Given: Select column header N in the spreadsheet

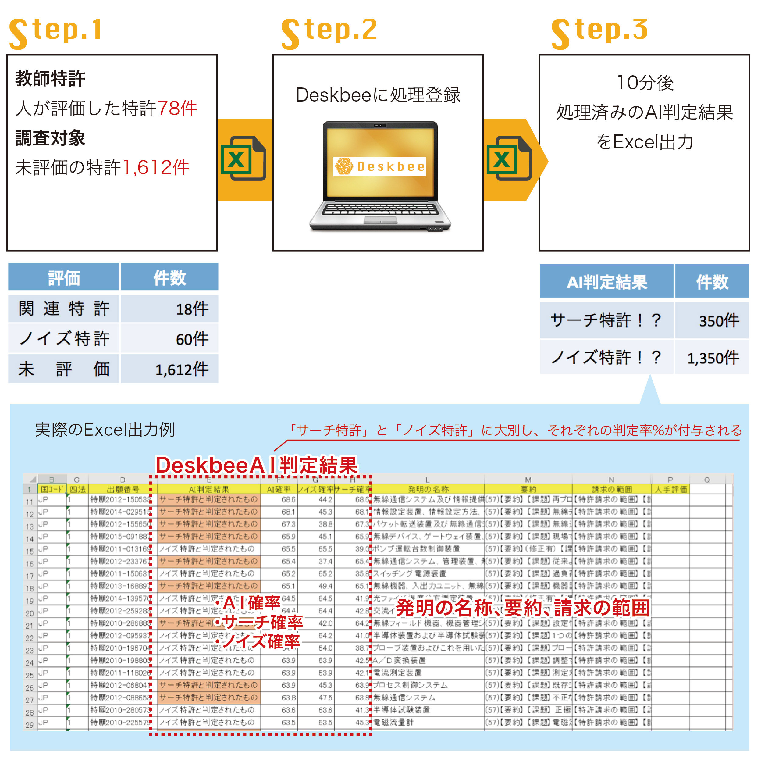Looking at the screenshot, I should pyautogui.click(x=611, y=480).
